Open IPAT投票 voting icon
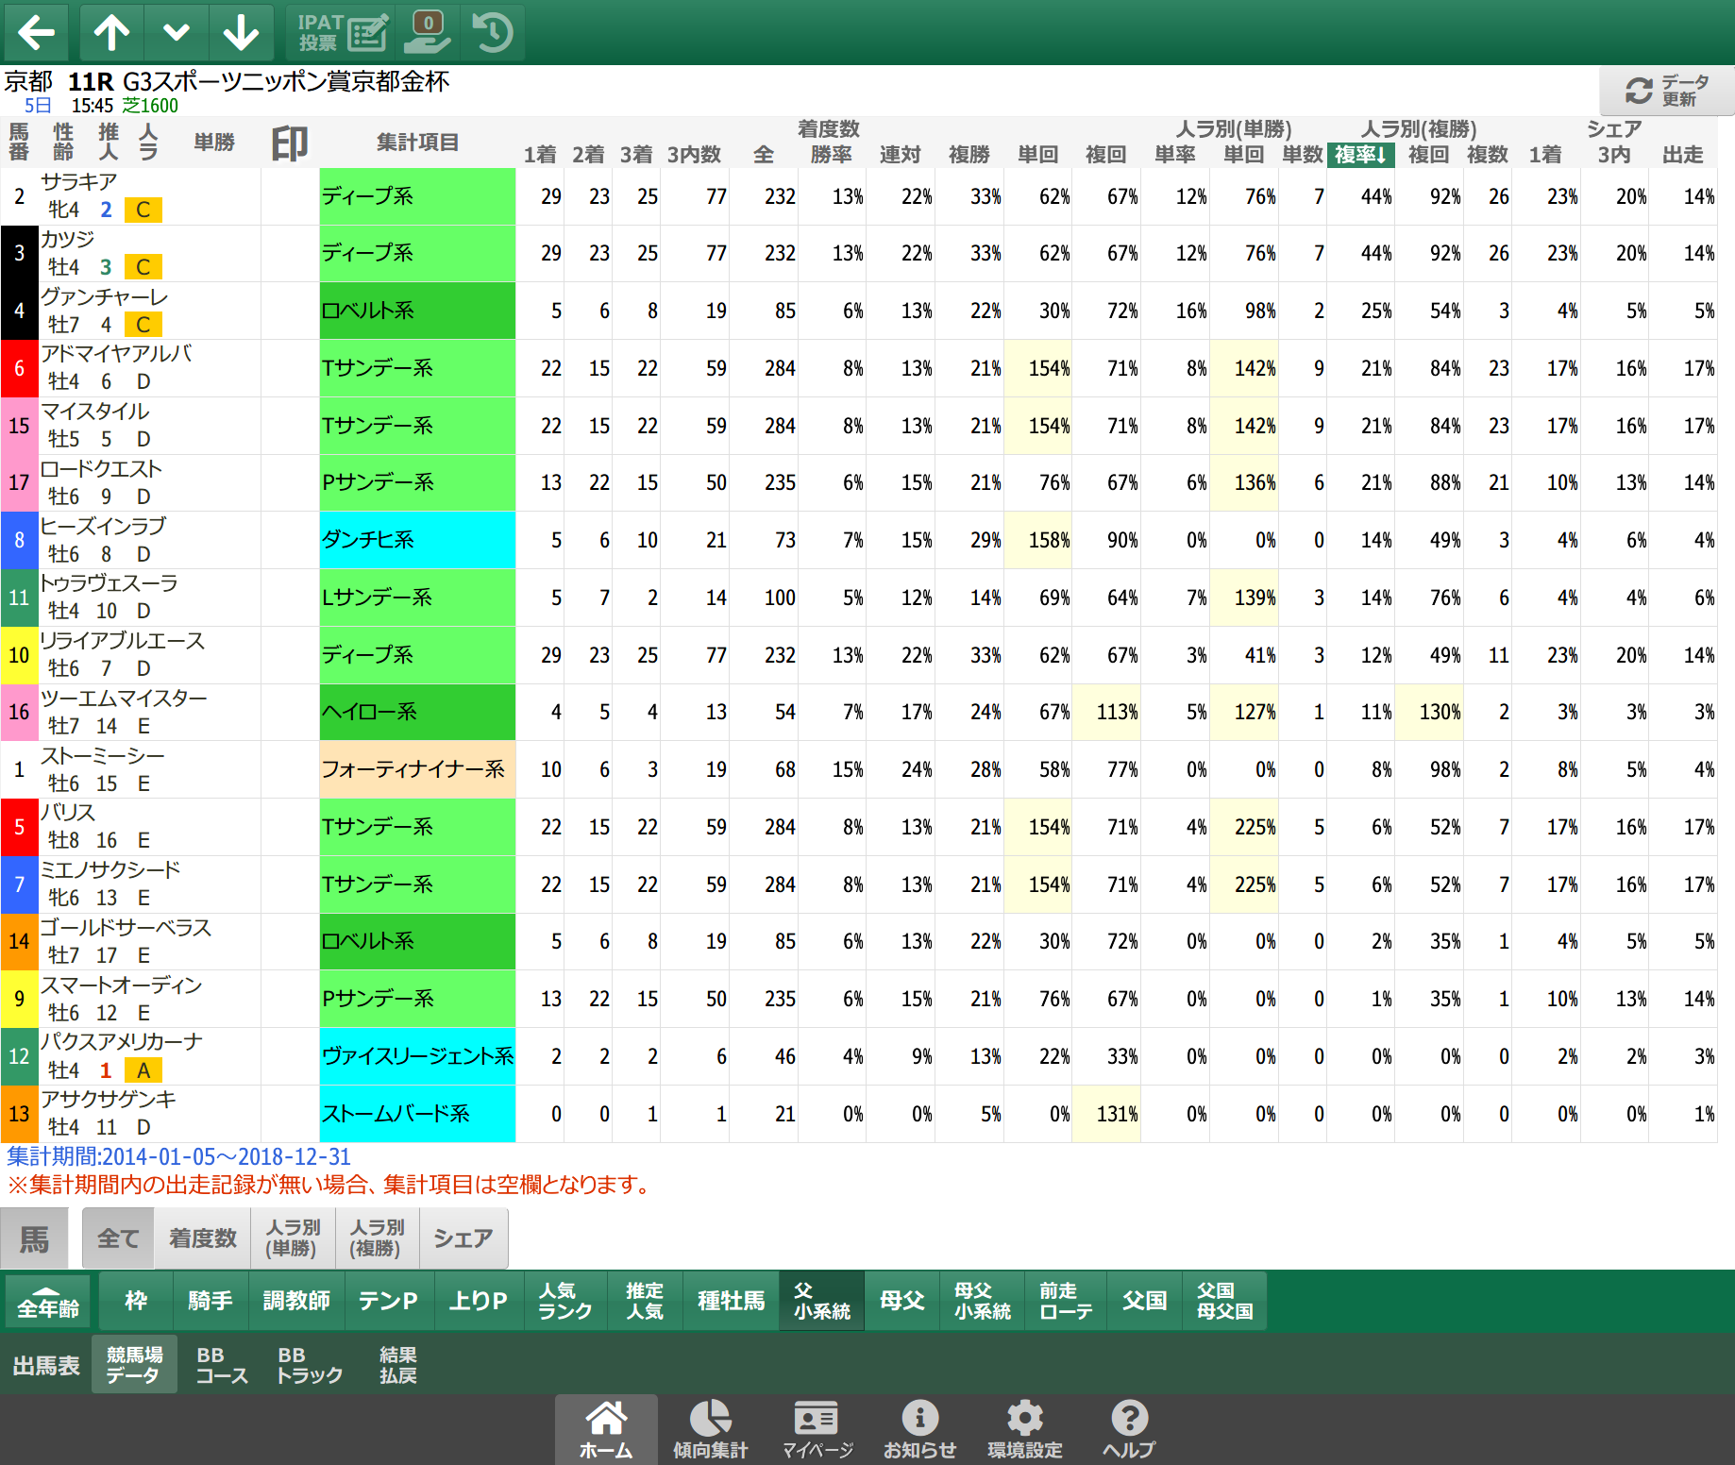Image resolution: width=1735 pixels, height=1465 pixels. click(x=343, y=32)
